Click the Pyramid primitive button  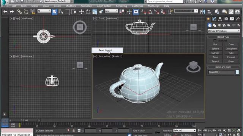click(x=231, y=57)
